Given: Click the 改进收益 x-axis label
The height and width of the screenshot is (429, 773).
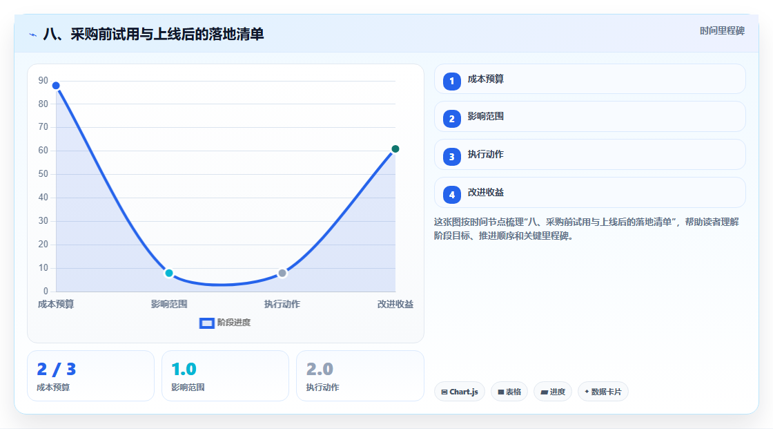Looking at the screenshot, I should point(395,304).
